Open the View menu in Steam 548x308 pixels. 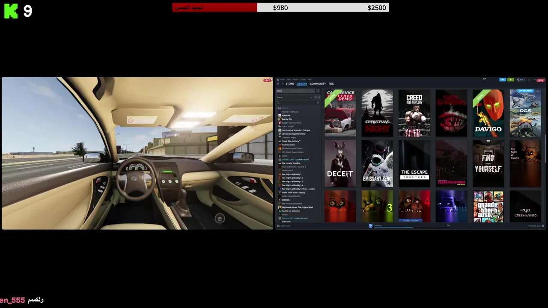point(289,80)
